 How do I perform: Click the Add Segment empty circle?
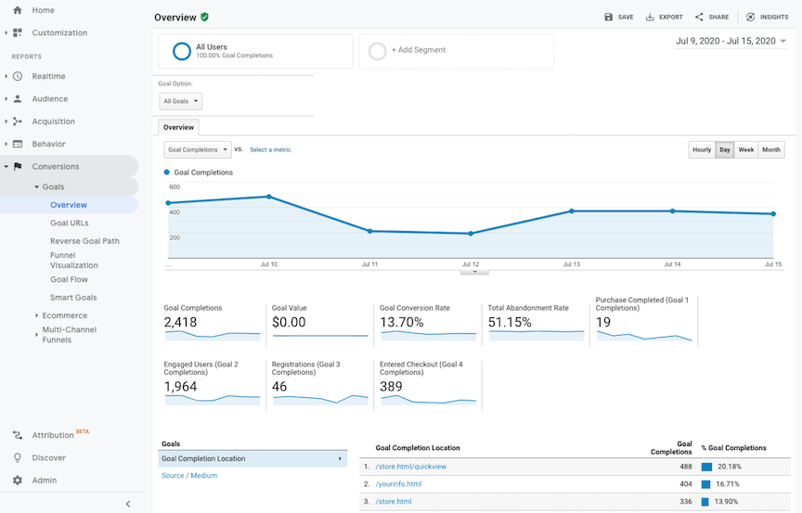[378, 51]
